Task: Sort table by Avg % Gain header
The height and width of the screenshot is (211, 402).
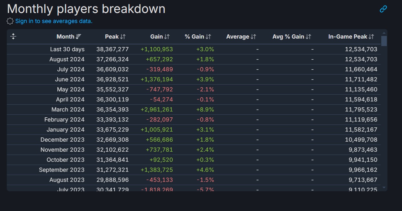Action: [292, 37]
